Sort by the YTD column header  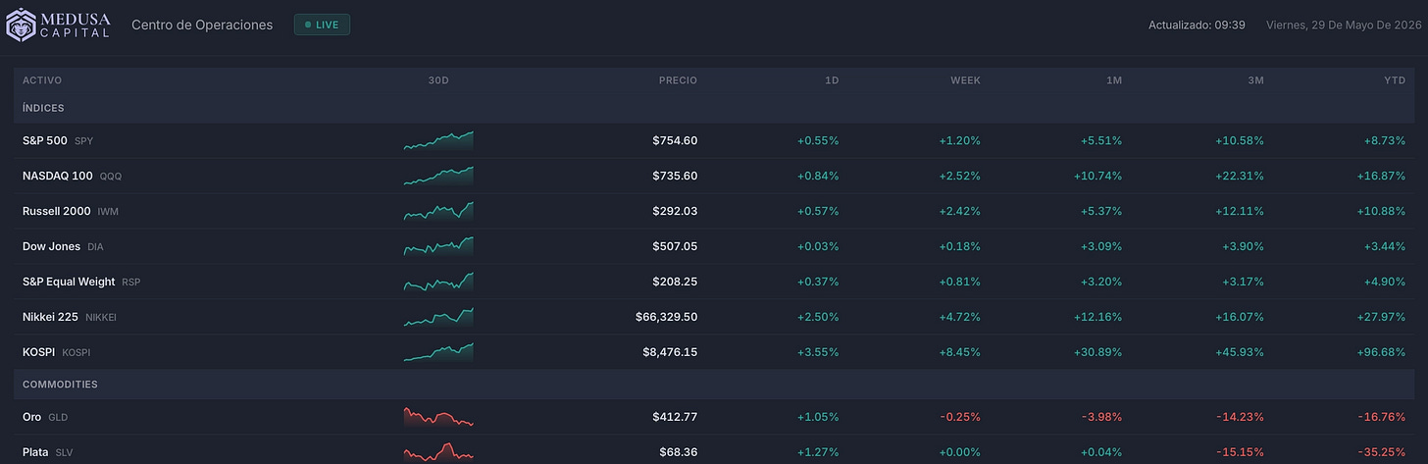coord(1395,80)
